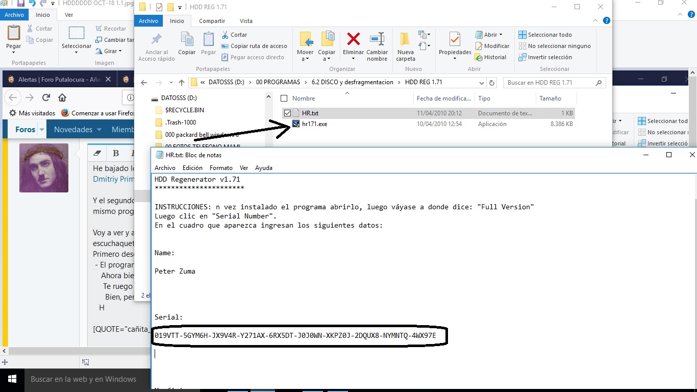Click the Windows Start button

coord(12,379)
